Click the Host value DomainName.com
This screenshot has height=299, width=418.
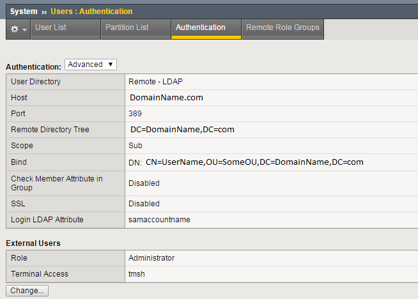[166, 98]
